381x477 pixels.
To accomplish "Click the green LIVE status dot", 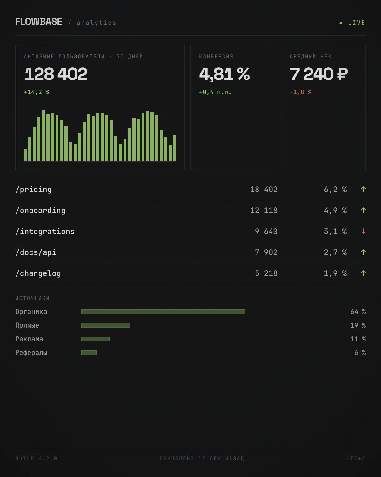I will 341,23.
